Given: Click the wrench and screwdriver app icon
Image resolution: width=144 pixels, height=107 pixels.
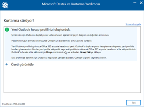Looking at the screenshot, I should point(5,5).
